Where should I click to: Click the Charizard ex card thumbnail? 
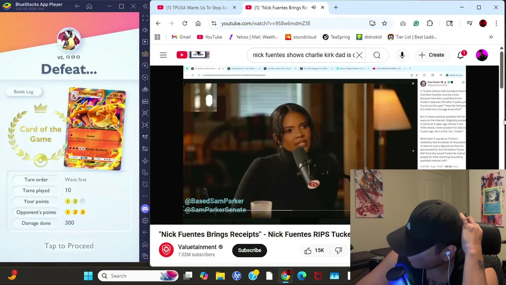[95, 129]
